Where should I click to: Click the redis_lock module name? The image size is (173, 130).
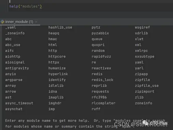103,80
